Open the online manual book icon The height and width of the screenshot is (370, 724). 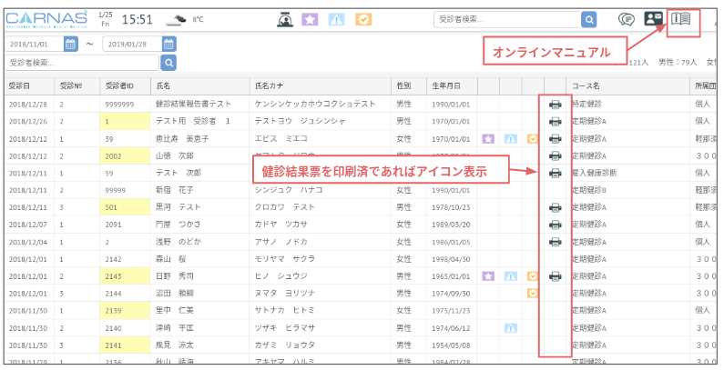click(682, 18)
